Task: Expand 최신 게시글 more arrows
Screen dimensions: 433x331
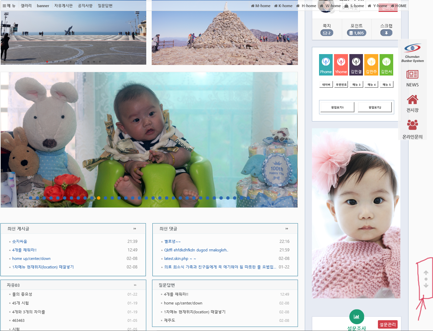Action: click(135, 229)
